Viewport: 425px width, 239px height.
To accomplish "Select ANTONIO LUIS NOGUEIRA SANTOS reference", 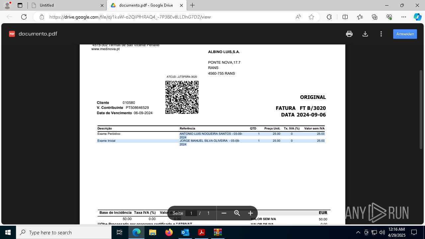I will [211, 135].
